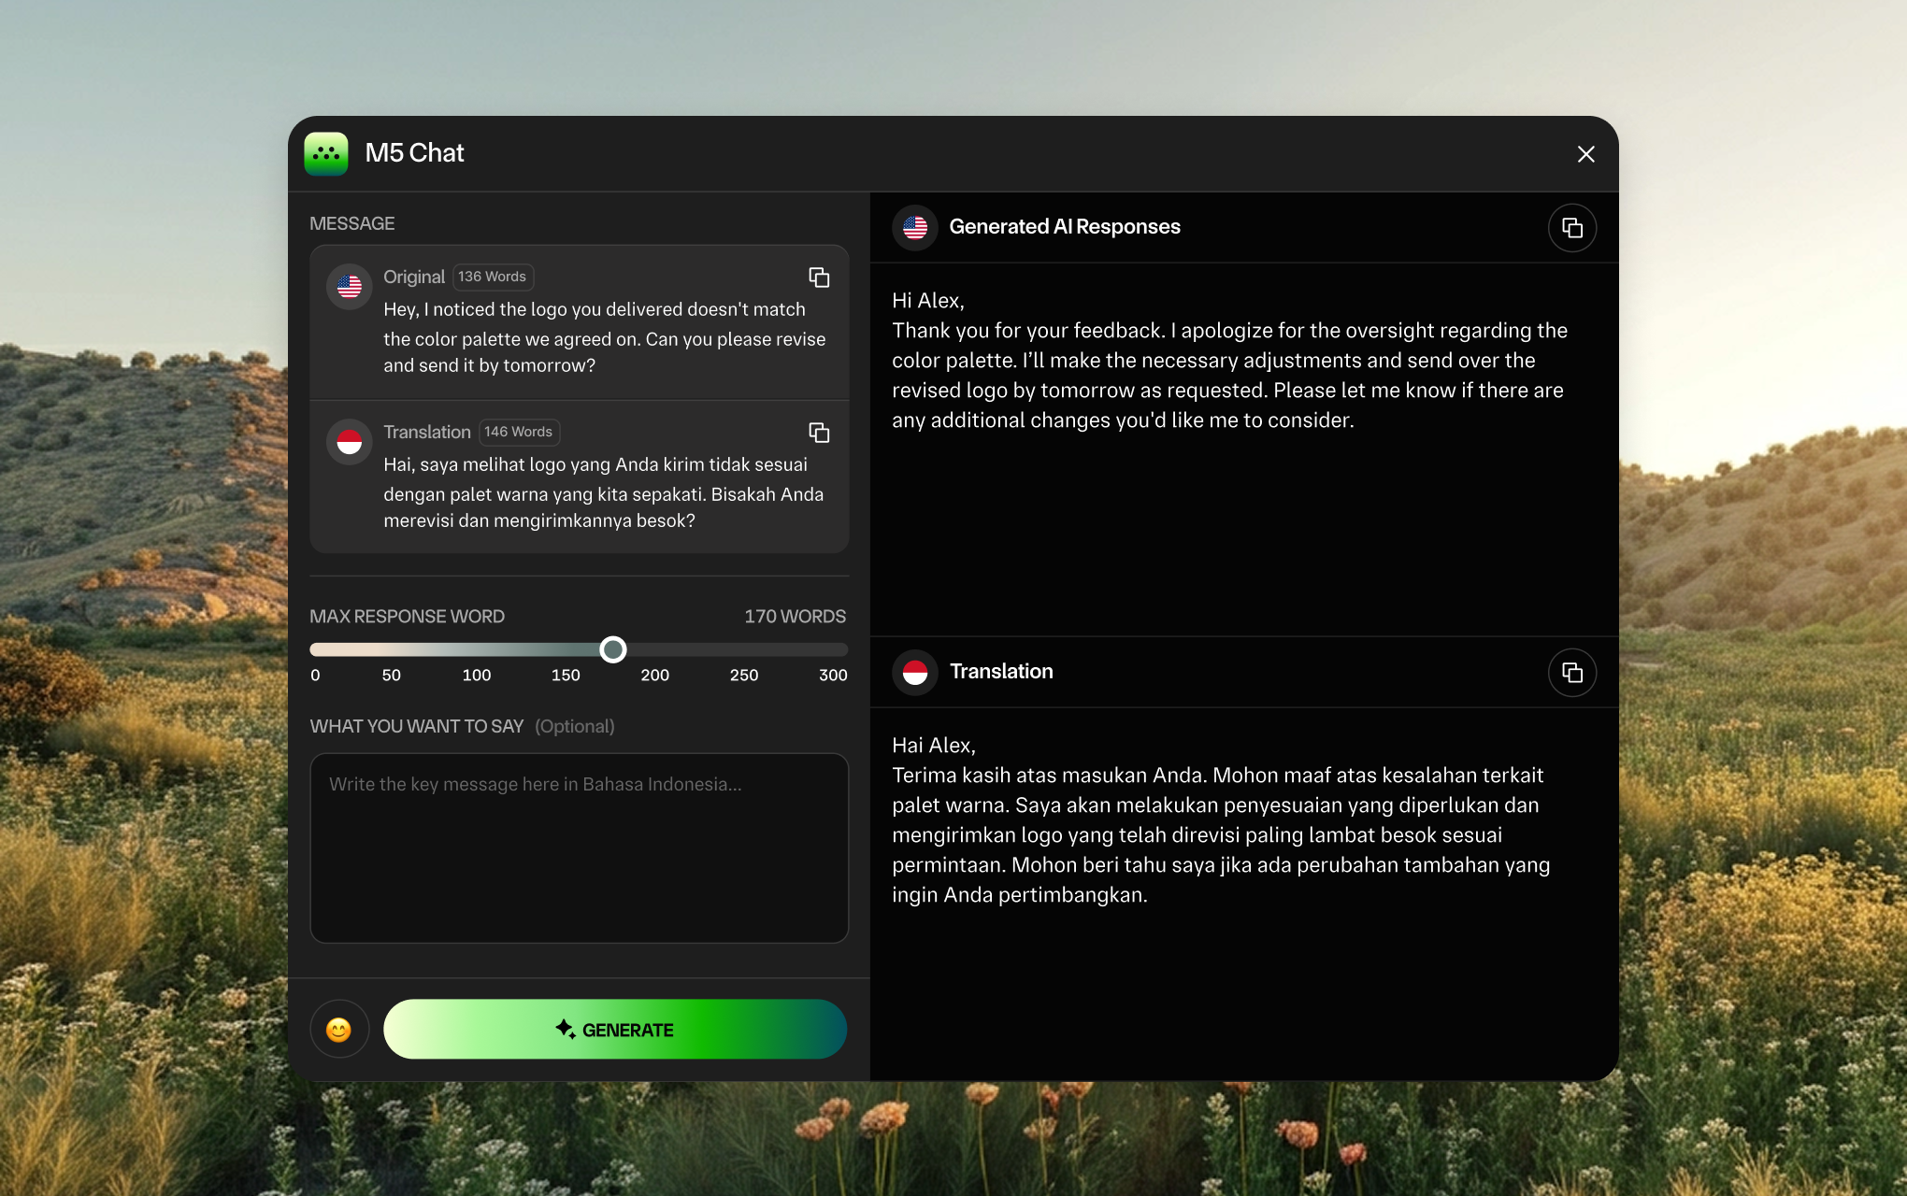The height and width of the screenshot is (1196, 1907).
Task: Close the M5 Chat window
Action: tap(1585, 154)
